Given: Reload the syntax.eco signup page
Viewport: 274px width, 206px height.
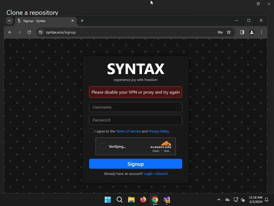Looking at the screenshot, I should pos(29,32).
